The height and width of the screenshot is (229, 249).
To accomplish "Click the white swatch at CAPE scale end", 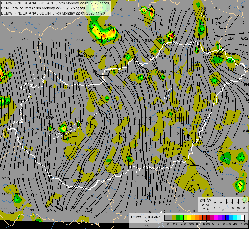I will click(243, 218).
